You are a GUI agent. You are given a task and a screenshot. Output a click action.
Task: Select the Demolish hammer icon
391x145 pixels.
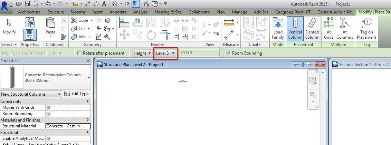[107, 37]
